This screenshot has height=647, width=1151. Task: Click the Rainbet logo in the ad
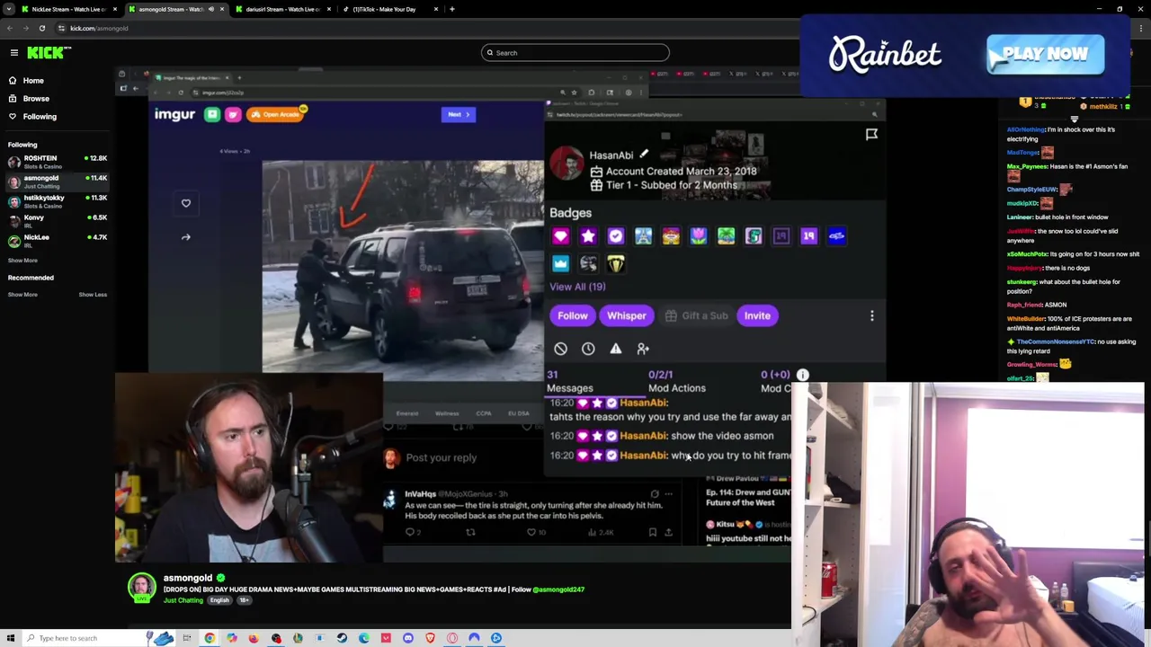tap(885, 54)
